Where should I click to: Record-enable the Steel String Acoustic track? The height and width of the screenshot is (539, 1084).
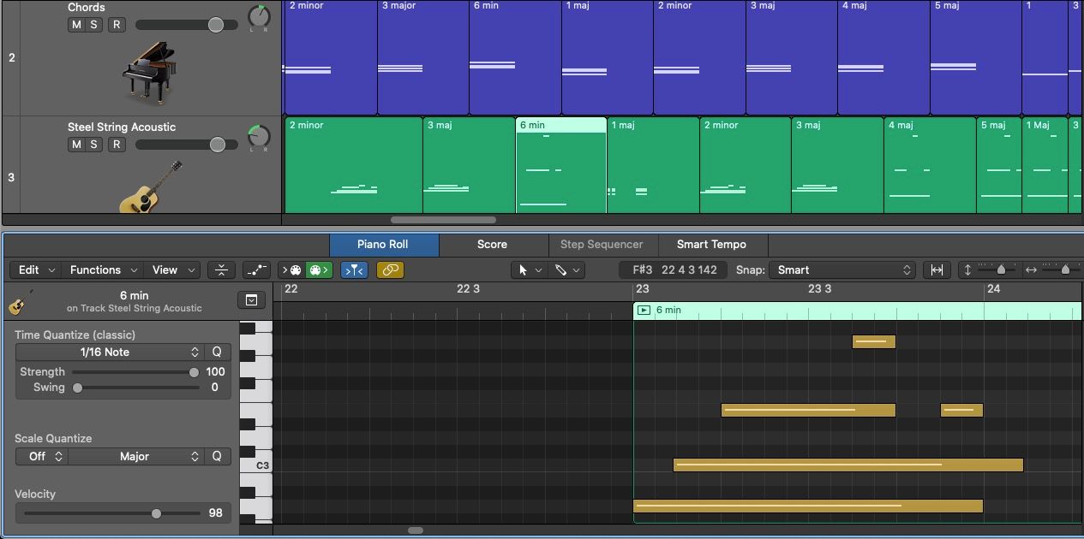[117, 145]
